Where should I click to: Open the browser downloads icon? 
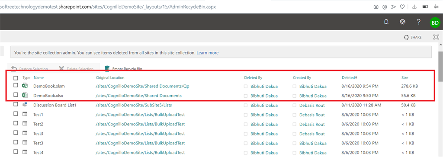coord(414,7)
